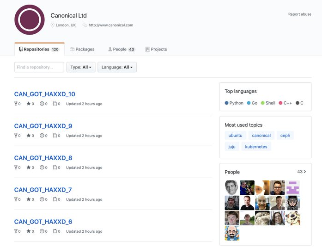The image size is (322, 248).
Task: Click the star icon under CAN_GOT_HAXXD_6
Action: (29, 231)
